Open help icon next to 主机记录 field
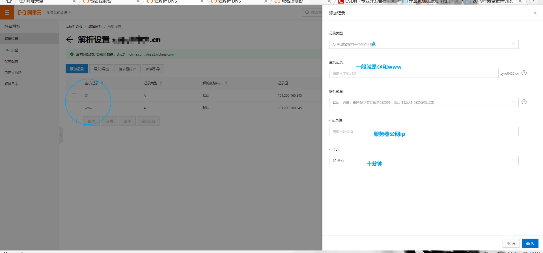This screenshot has height=253, width=543. [x=524, y=73]
